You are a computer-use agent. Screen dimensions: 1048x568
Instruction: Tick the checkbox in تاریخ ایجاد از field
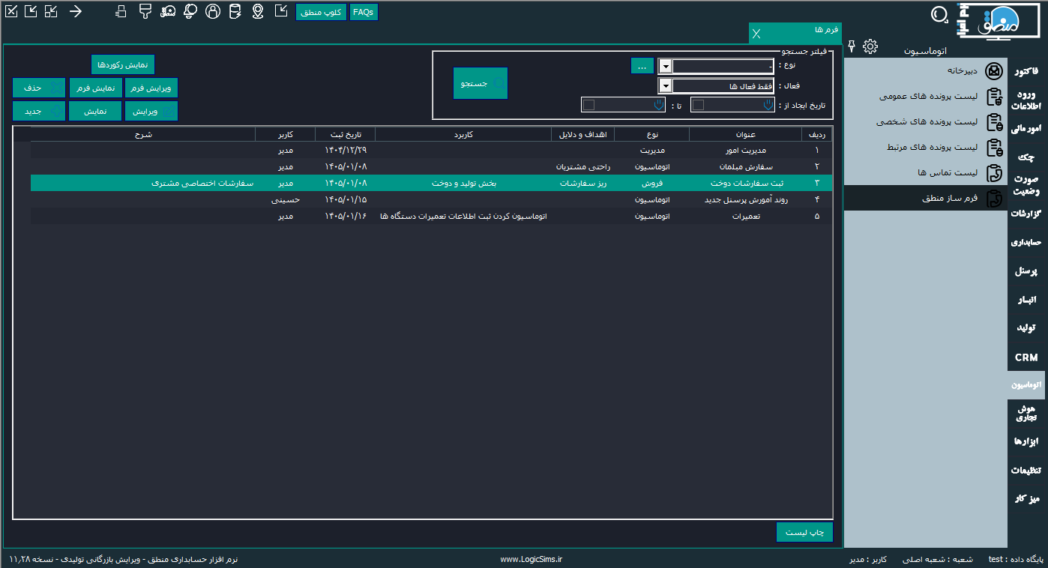pos(698,105)
